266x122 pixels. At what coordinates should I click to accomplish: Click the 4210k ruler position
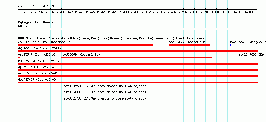click(x=28, y=12)
